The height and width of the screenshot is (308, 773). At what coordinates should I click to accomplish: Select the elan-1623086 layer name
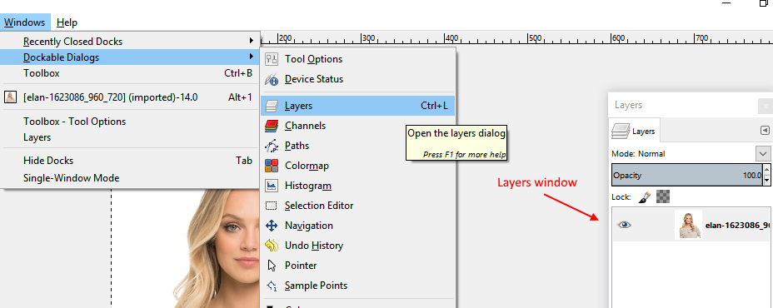(737, 226)
